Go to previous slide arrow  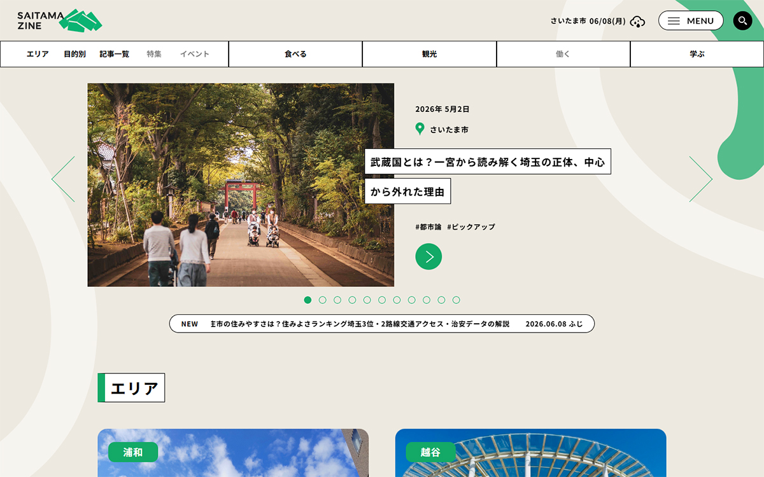coord(63,179)
